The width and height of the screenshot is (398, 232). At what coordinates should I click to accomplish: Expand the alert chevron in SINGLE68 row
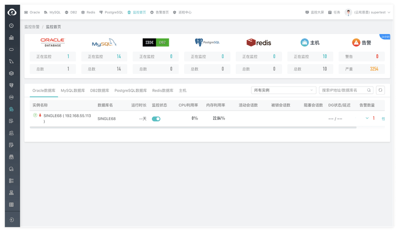[367, 118]
